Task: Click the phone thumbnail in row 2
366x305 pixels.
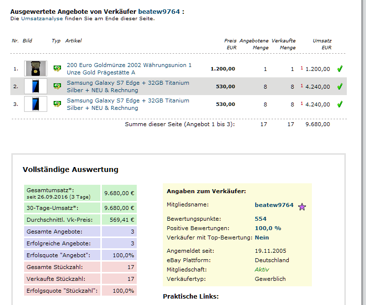Action: (35, 86)
